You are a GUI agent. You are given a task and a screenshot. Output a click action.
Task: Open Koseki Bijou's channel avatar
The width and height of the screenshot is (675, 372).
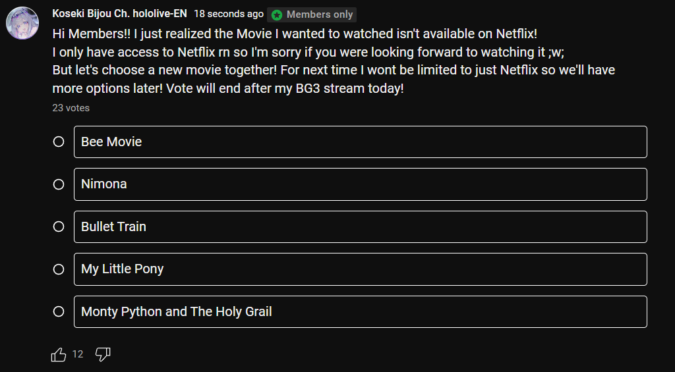[22, 23]
